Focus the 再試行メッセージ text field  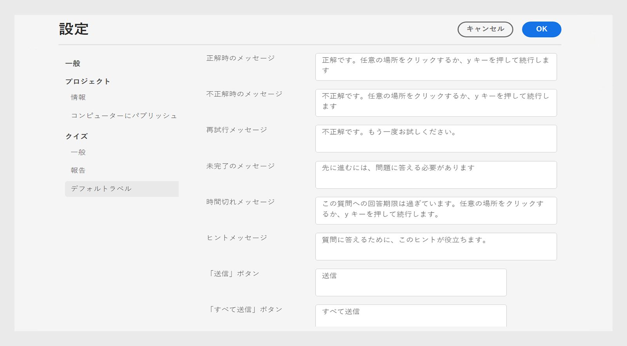click(436, 139)
